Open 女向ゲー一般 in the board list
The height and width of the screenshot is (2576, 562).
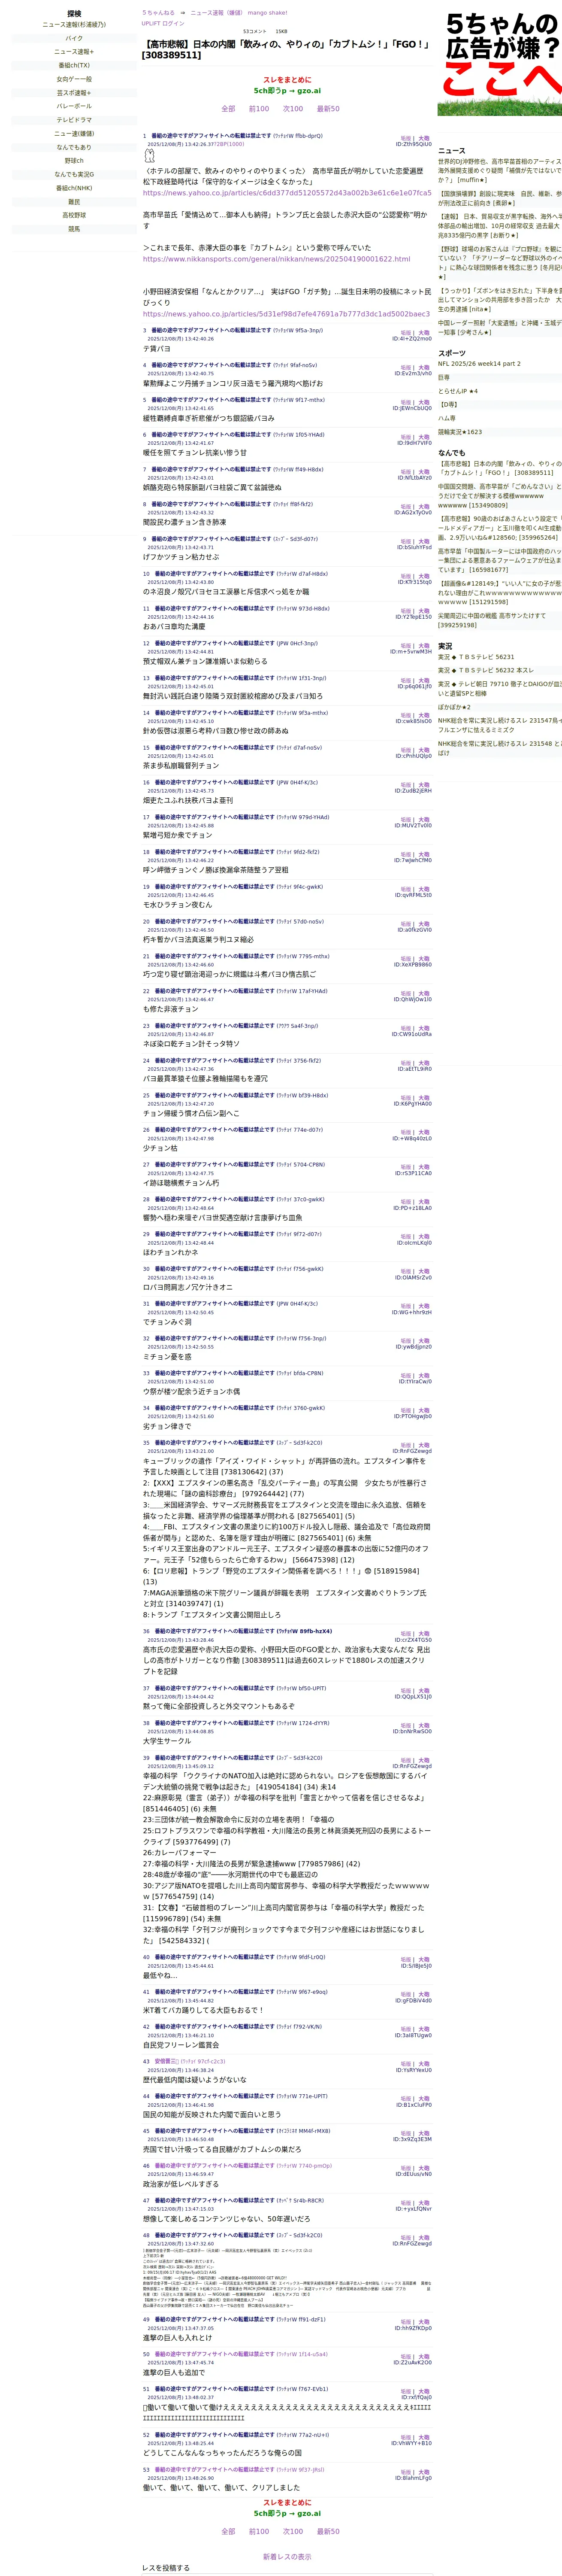coord(74,79)
